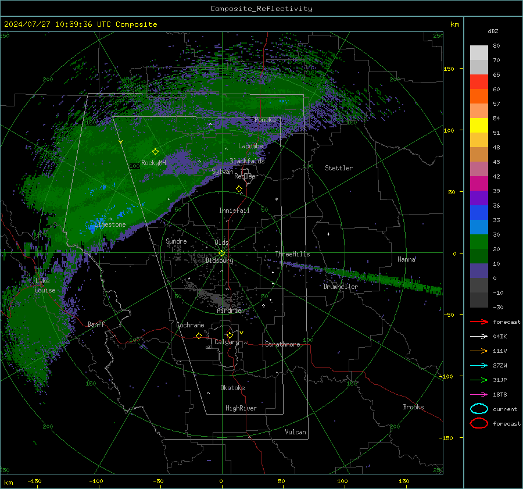Click the Hanna town label

pos(406,259)
